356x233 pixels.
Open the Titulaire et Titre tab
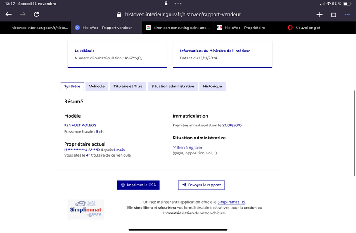[128, 86]
